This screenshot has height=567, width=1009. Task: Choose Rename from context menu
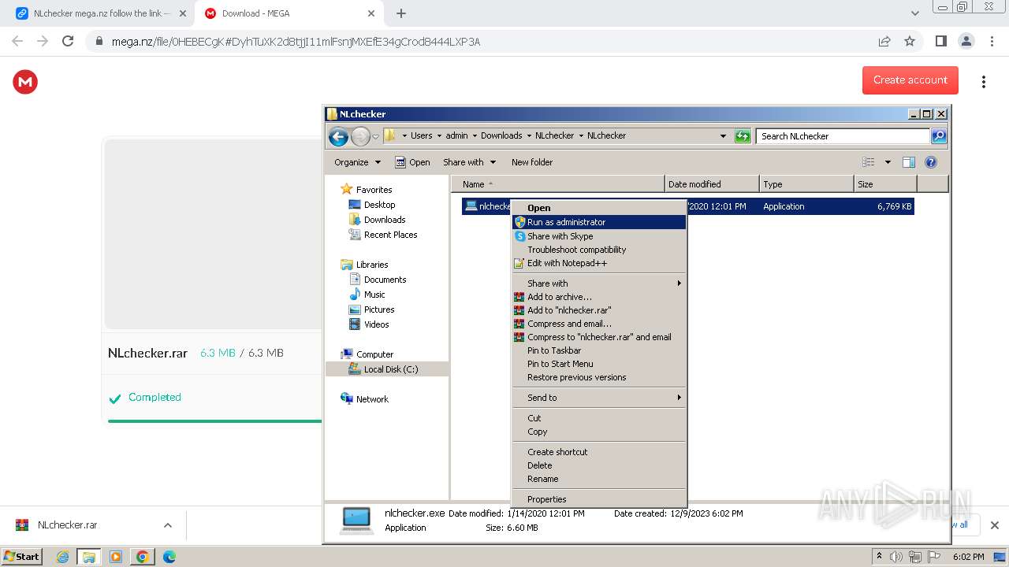[x=598, y=479]
